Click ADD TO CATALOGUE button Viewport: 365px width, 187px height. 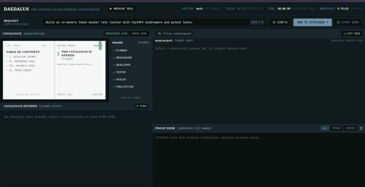point(312,22)
